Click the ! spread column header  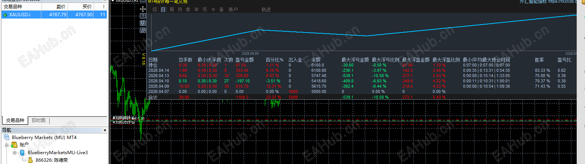[100, 7]
